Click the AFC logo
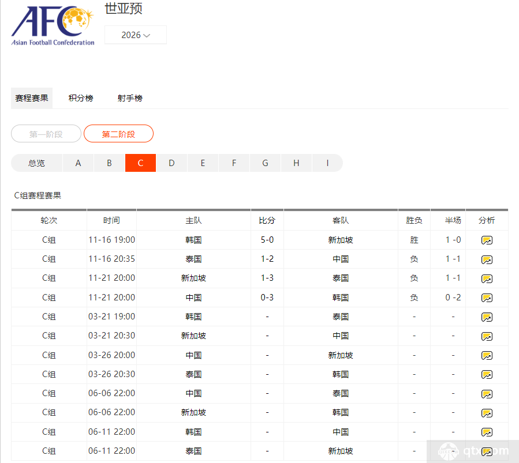 [x=52, y=23]
